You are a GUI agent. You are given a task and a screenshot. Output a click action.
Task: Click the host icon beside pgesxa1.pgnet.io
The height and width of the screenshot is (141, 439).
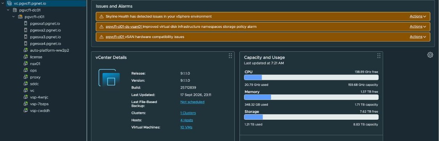click(26, 23)
